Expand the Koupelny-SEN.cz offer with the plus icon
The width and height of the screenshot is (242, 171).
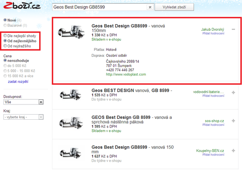(x=233, y=150)
